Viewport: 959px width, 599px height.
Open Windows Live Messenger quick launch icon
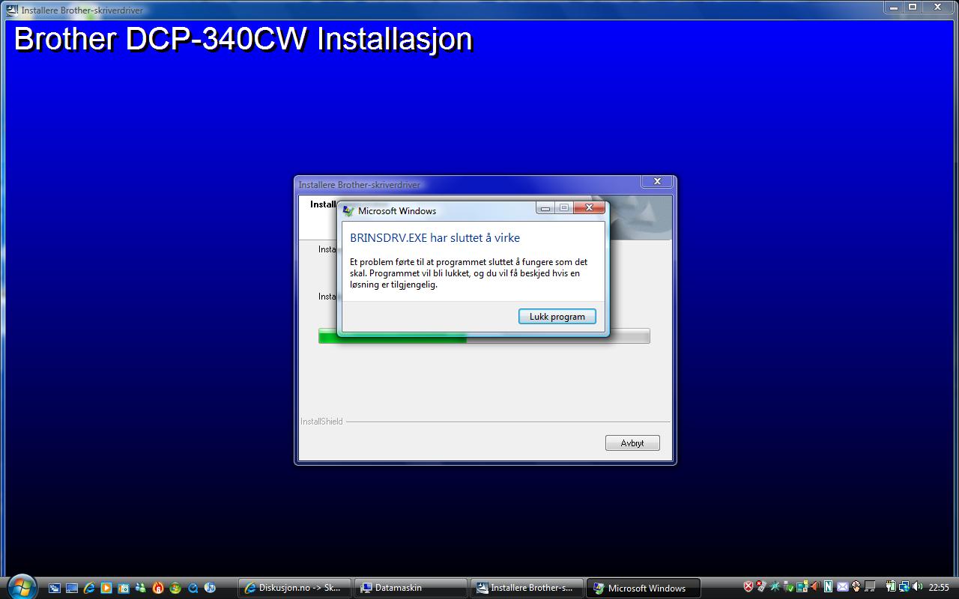[141, 588]
